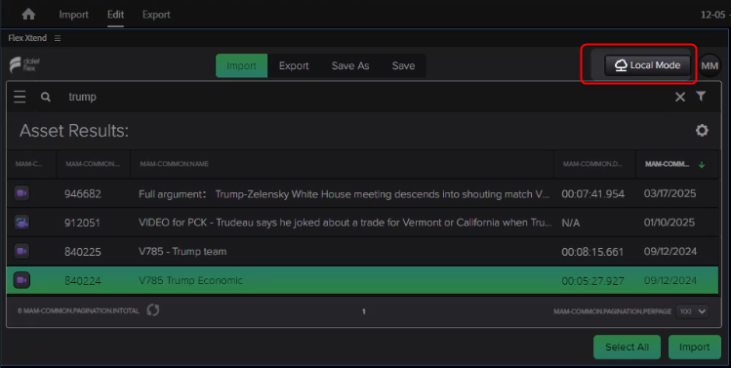Viewport: 731px width, 368px height.
Task: Open the Flex Xtend panel menu icon
Action: click(58, 38)
